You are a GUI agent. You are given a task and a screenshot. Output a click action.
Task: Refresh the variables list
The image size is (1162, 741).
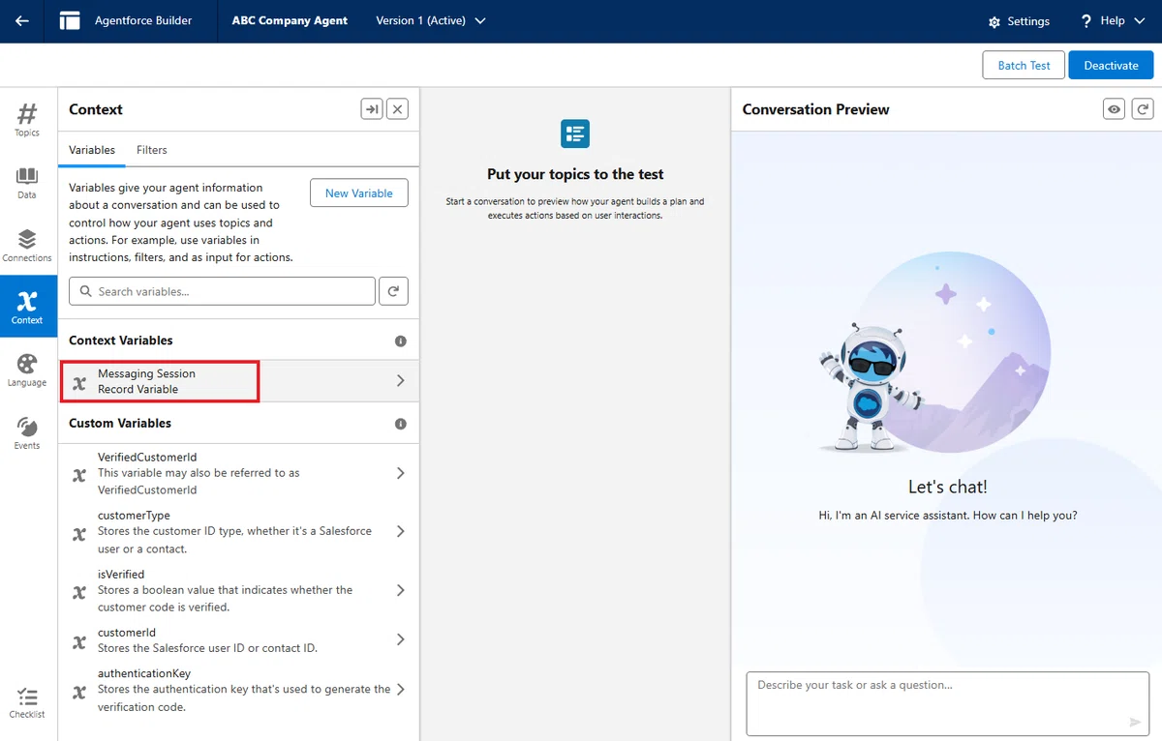pyautogui.click(x=393, y=291)
